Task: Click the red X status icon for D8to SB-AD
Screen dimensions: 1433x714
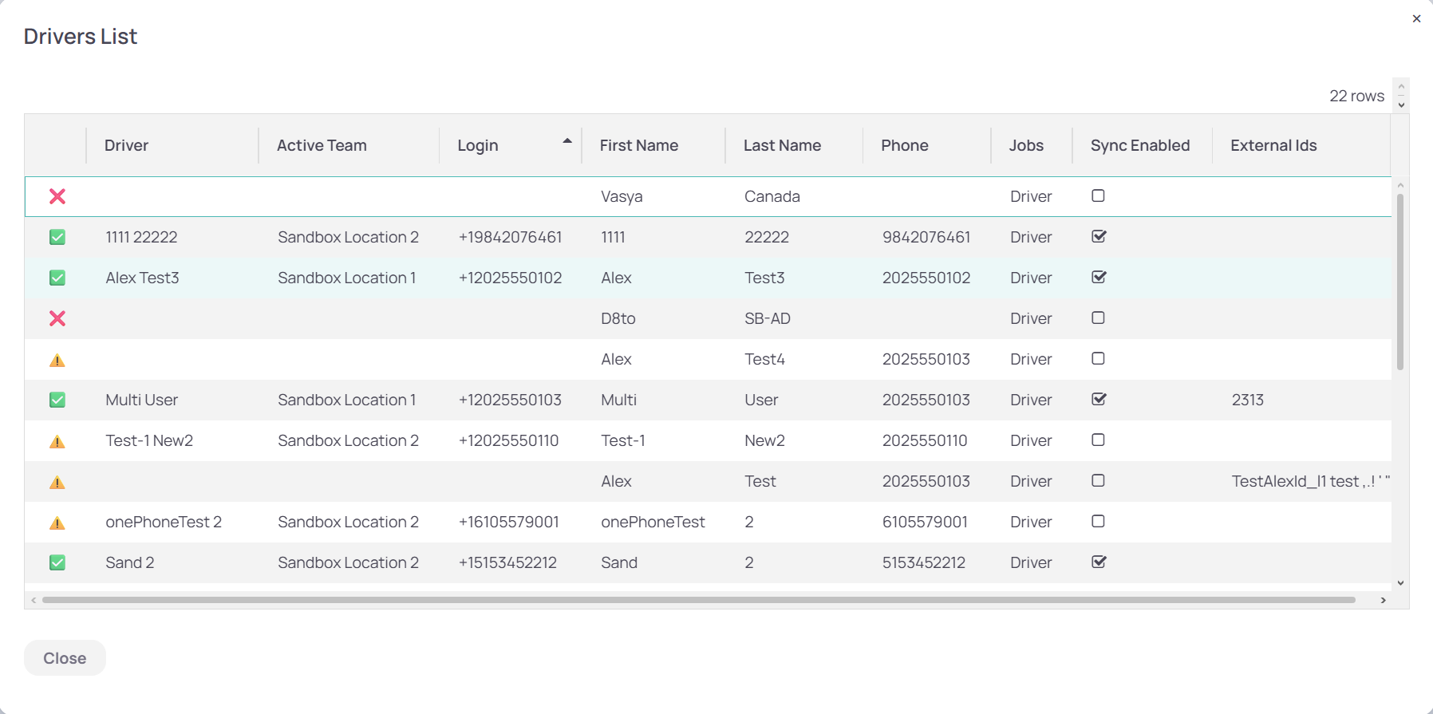Action: 57,318
